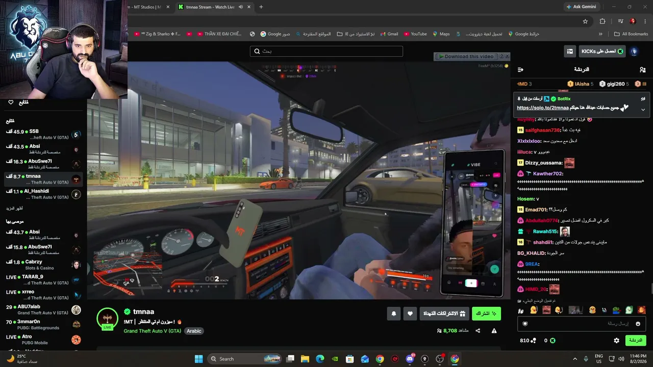Open emoji picker in chat input
The width and height of the screenshot is (653, 367).
pyautogui.click(x=638, y=324)
